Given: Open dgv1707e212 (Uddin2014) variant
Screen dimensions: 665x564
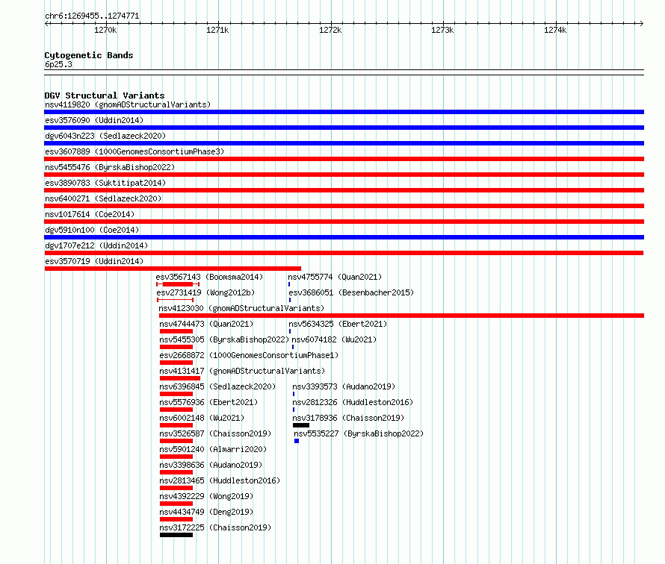Looking at the screenshot, I should pyautogui.click(x=96, y=245).
